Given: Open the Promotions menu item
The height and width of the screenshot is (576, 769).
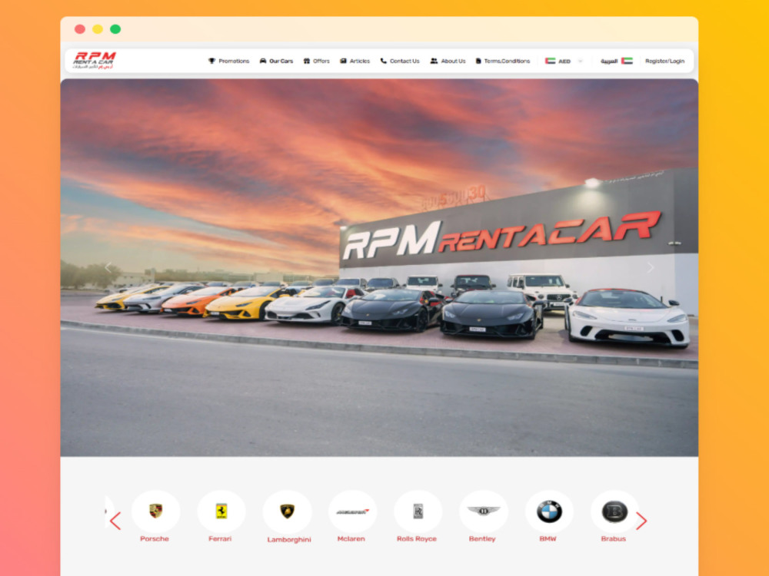Looking at the screenshot, I should click(x=228, y=61).
